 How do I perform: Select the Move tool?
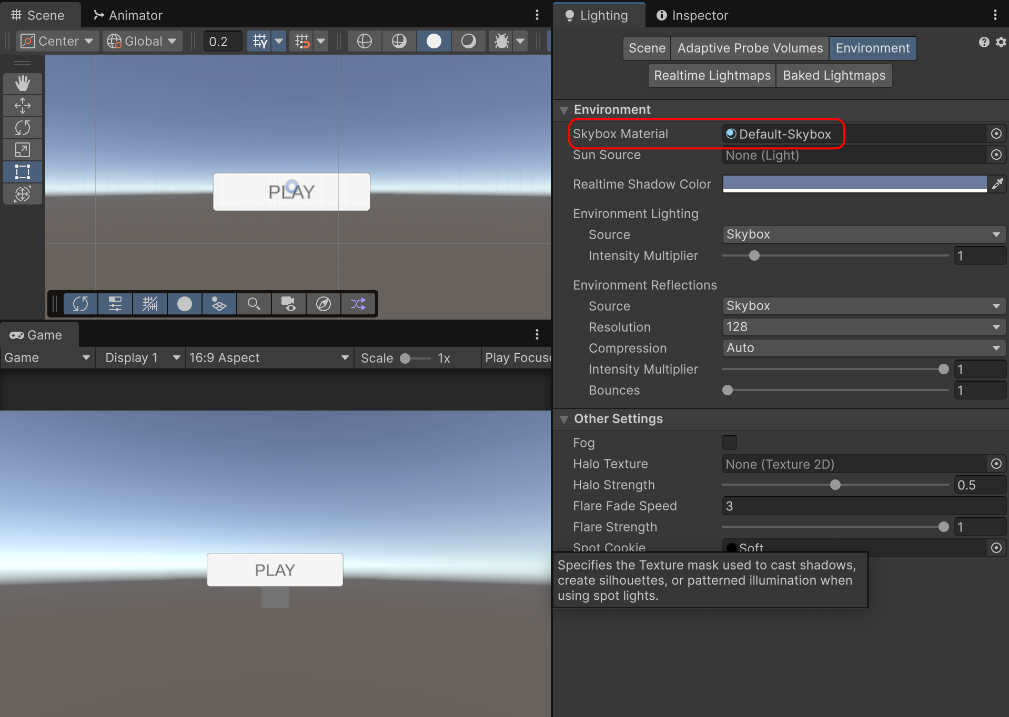[22, 106]
